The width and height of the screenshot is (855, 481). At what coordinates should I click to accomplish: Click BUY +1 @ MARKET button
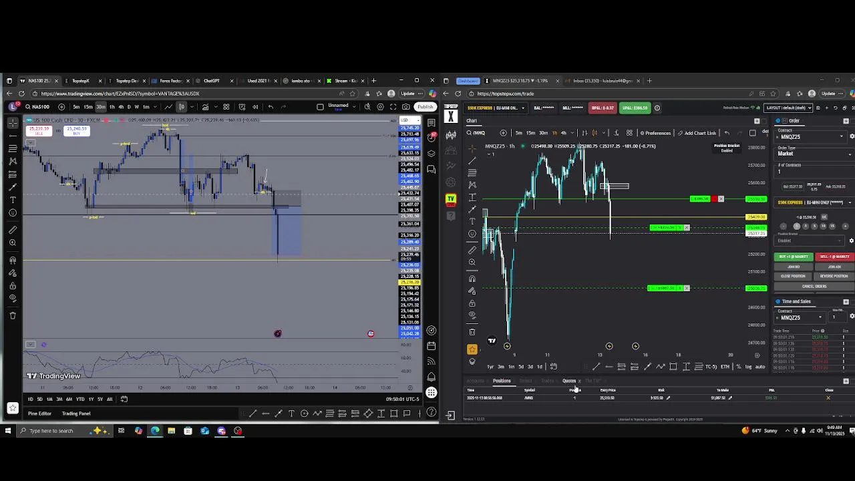click(794, 257)
